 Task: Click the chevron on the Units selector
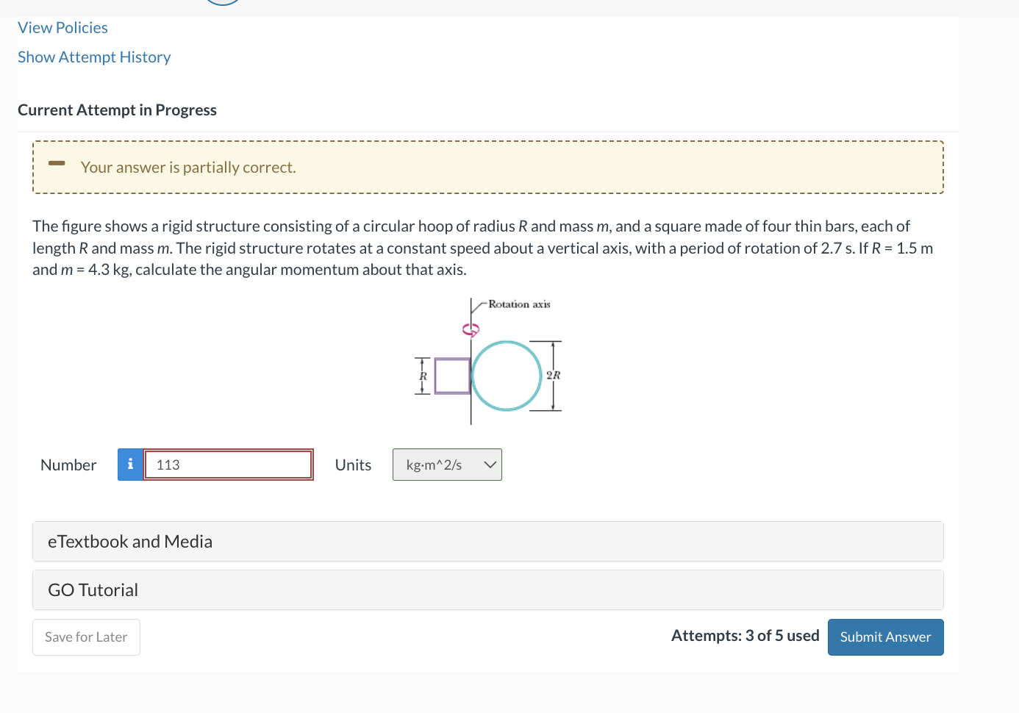[489, 465]
